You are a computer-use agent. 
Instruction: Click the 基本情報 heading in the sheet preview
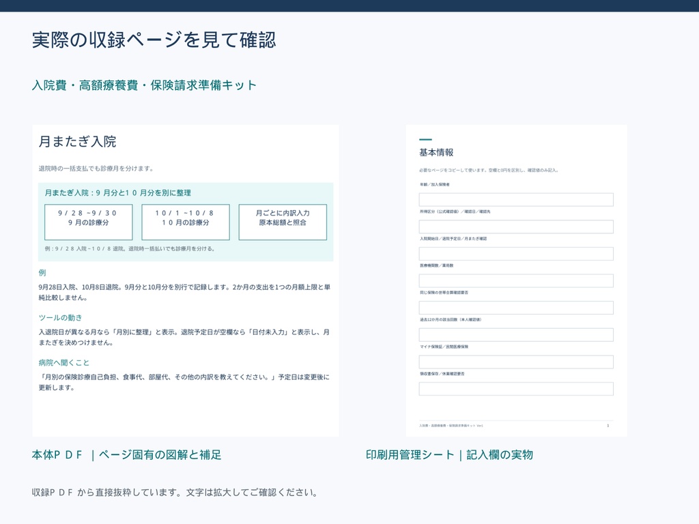[x=436, y=152]
